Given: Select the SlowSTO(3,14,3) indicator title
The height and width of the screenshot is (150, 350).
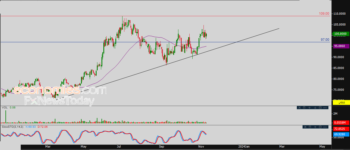Looking at the screenshot, I should [x=13, y=127].
